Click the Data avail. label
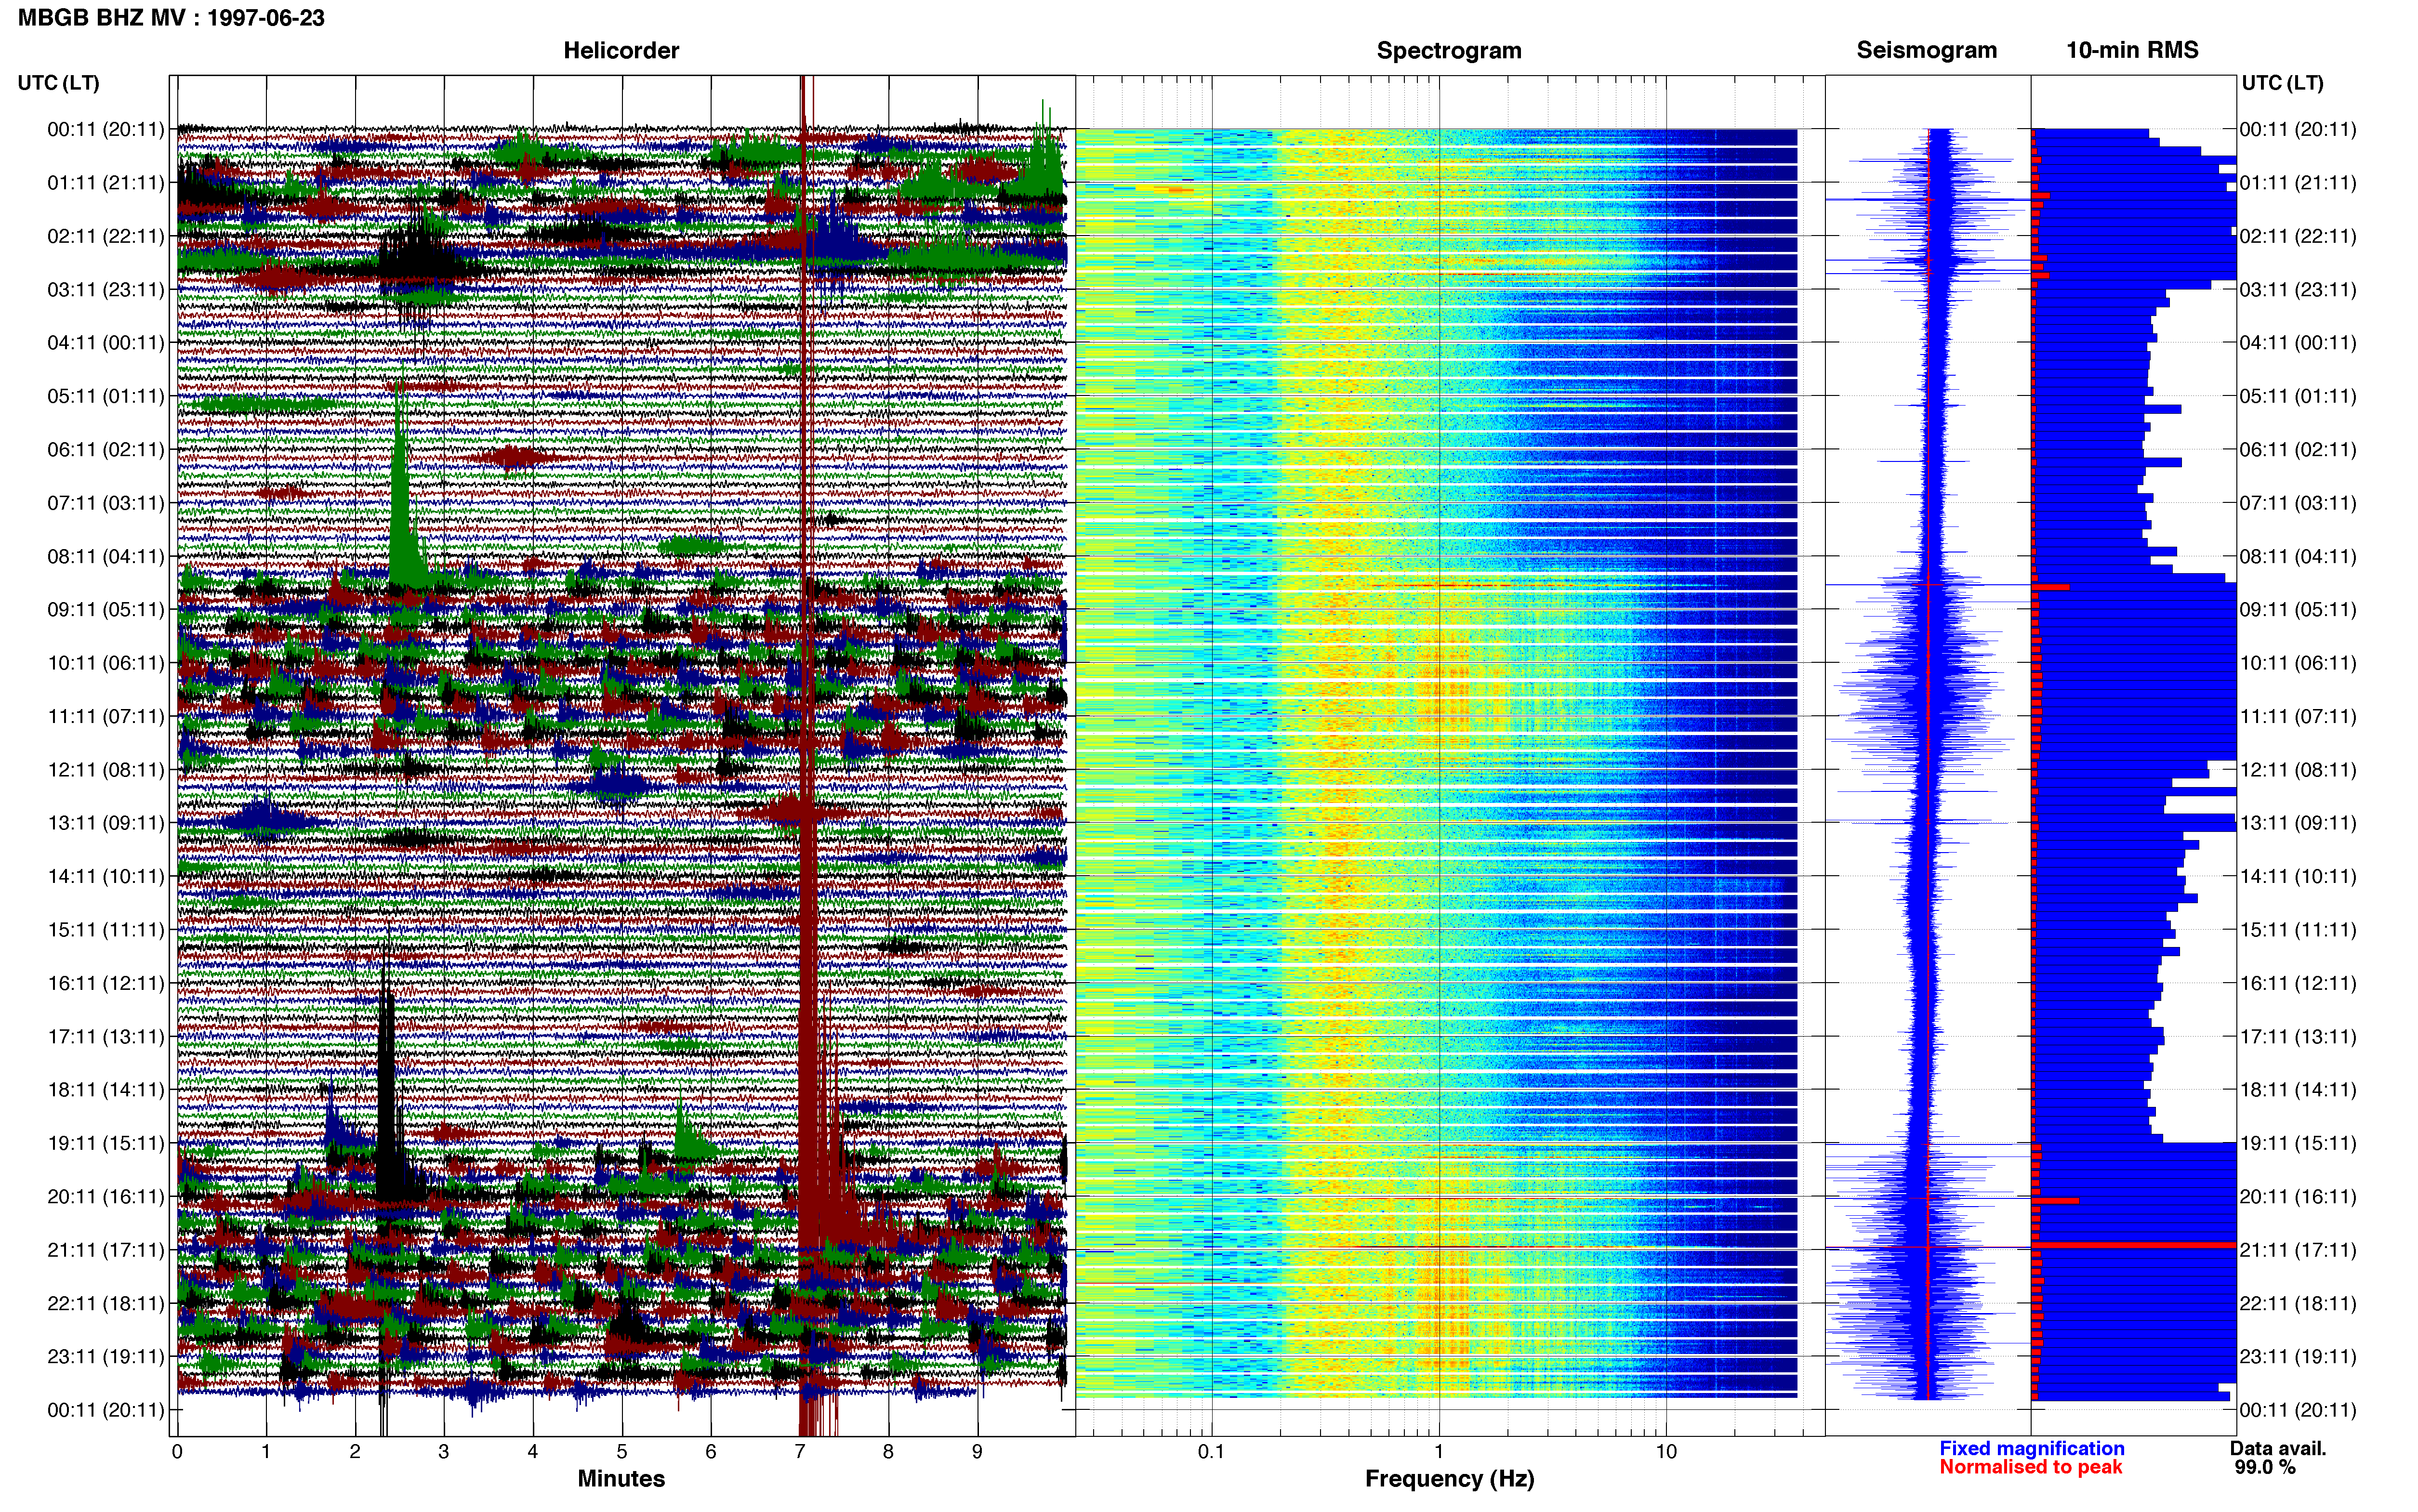 coord(2278,1448)
